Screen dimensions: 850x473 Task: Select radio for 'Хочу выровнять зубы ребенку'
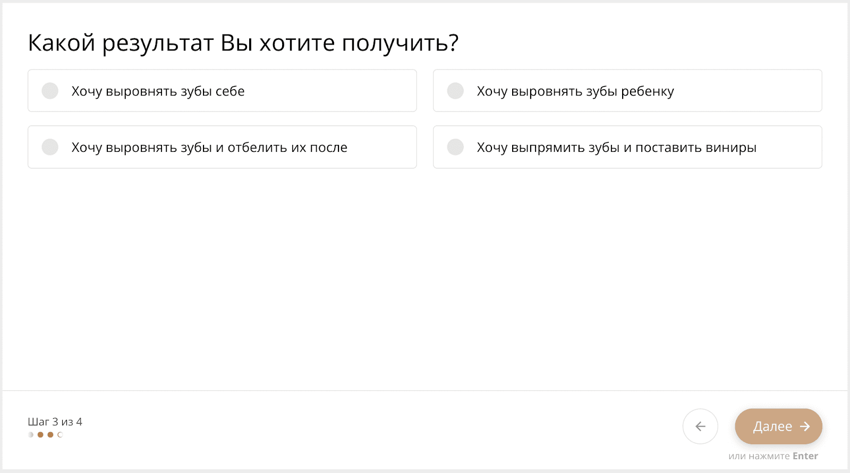[455, 91]
